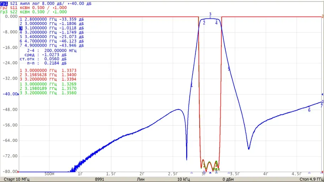Screen dimensions: 324x182
Task: Click the -80.00 Y-axis label
Action: (10, 171)
